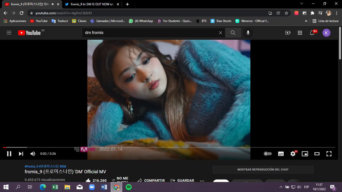Open the picture-in-picture extension
342x192 pixels.
[x=304, y=13]
